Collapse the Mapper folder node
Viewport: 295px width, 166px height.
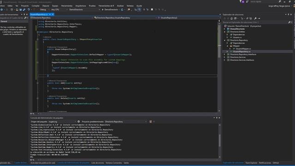[227, 46]
